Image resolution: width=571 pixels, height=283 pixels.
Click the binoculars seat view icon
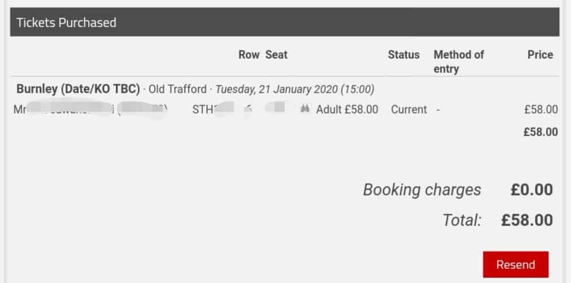[x=305, y=108]
